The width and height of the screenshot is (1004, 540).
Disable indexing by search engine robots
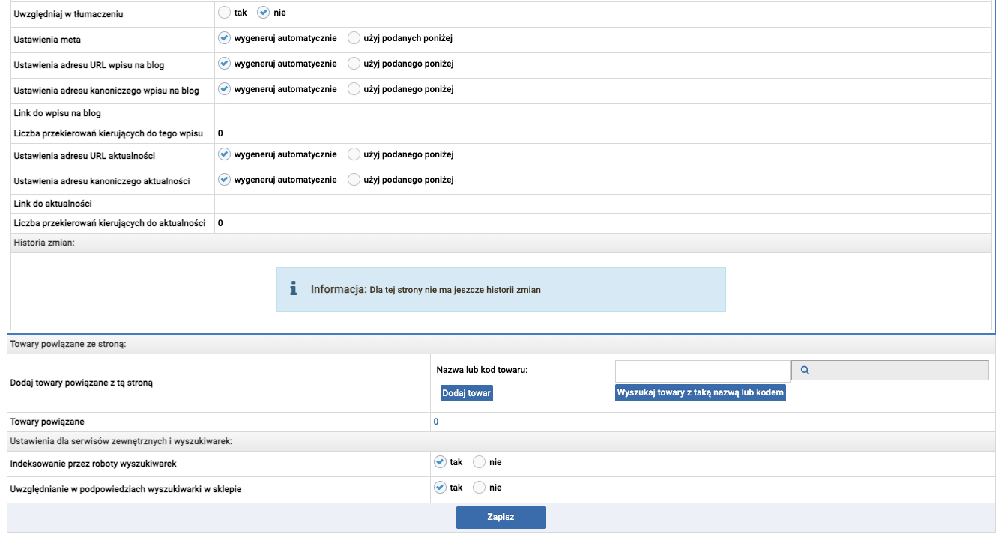point(480,462)
